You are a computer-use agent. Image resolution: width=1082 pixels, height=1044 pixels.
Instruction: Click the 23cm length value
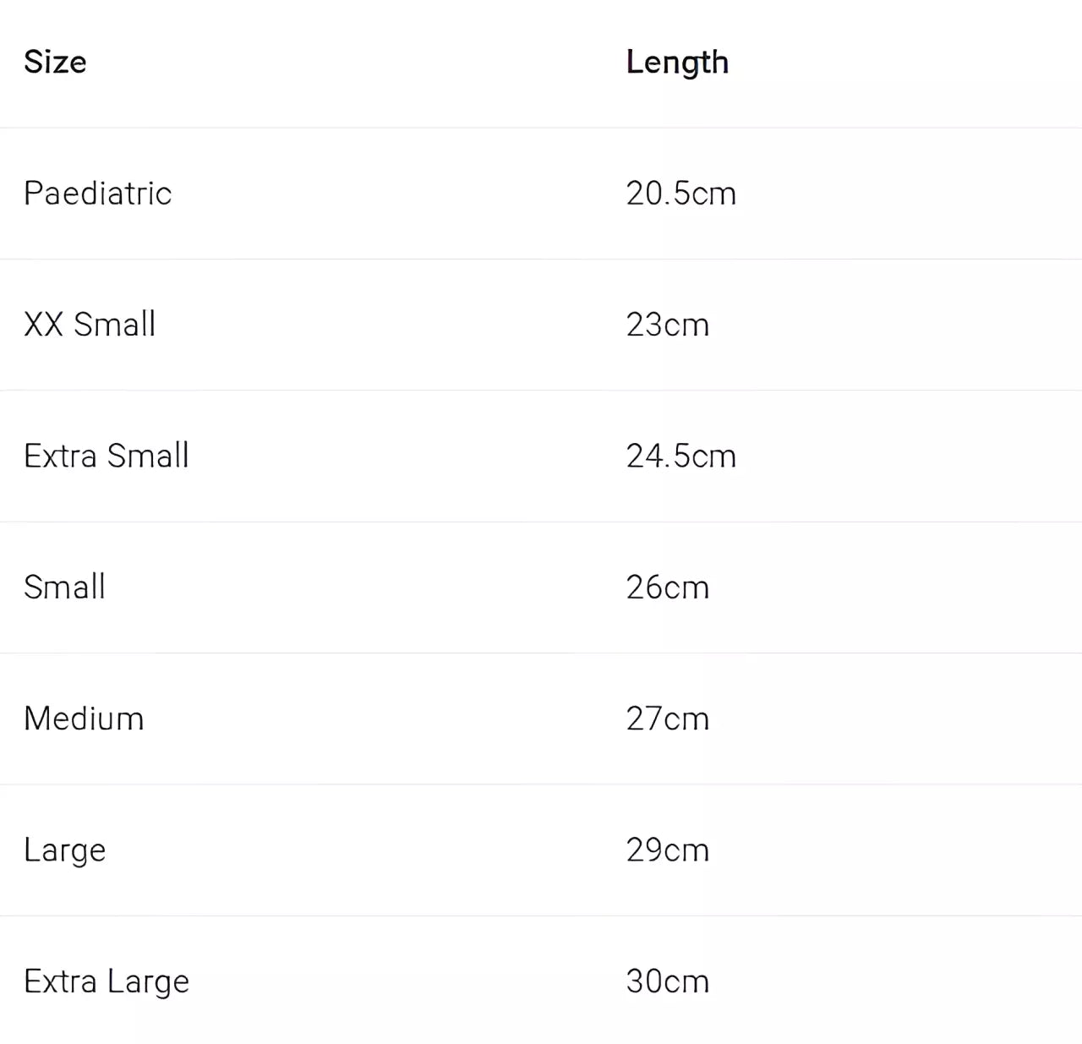coord(667,325)
